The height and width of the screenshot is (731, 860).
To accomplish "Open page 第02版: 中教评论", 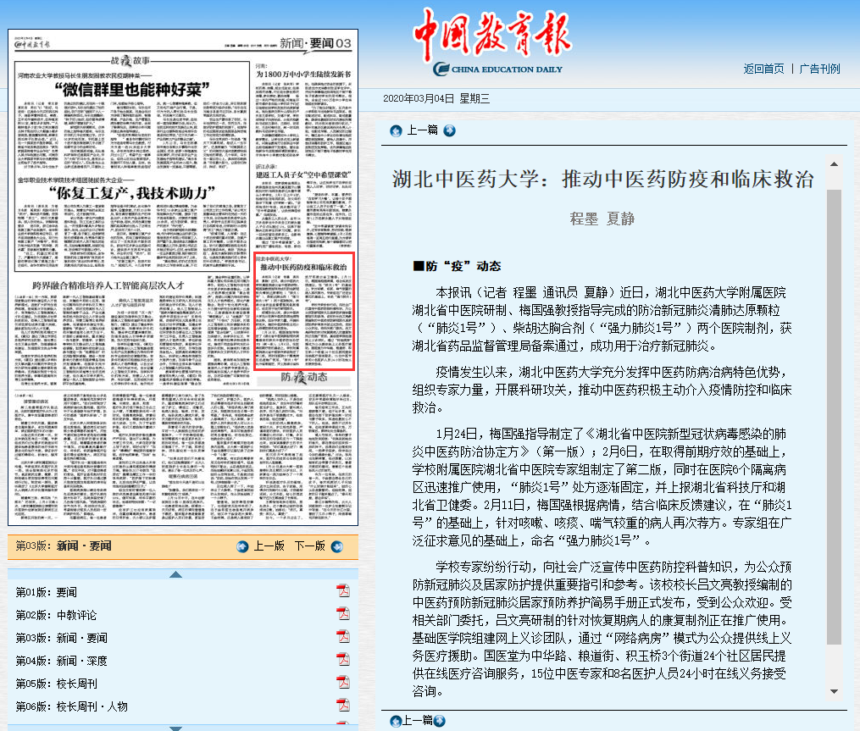I will (56, 615).
